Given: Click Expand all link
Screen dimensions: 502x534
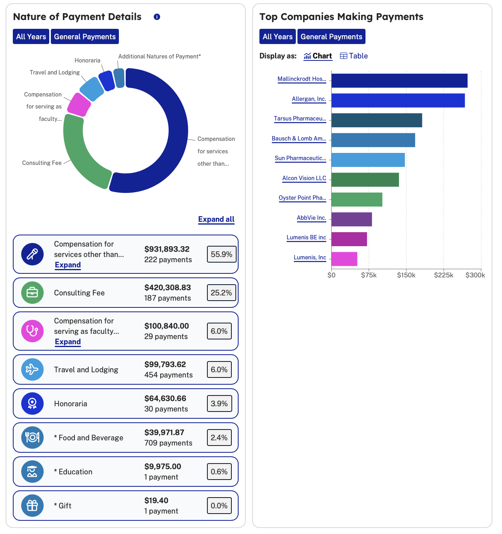Looking at the screenshot, I should tap(216, 219).
